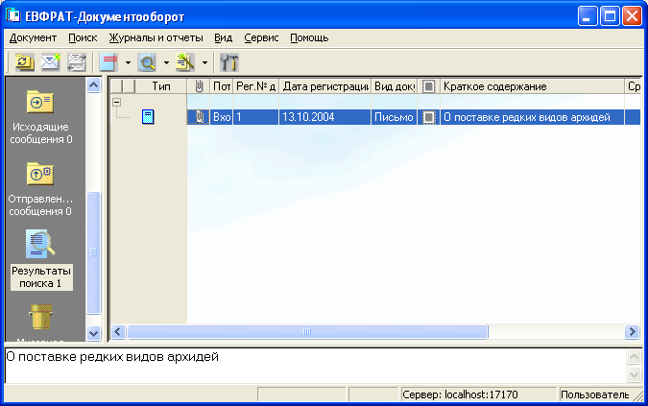Maximize the ЕВФРАТ-Документооборот window
The height and width of the screenshot is (406, 648).
610,16
